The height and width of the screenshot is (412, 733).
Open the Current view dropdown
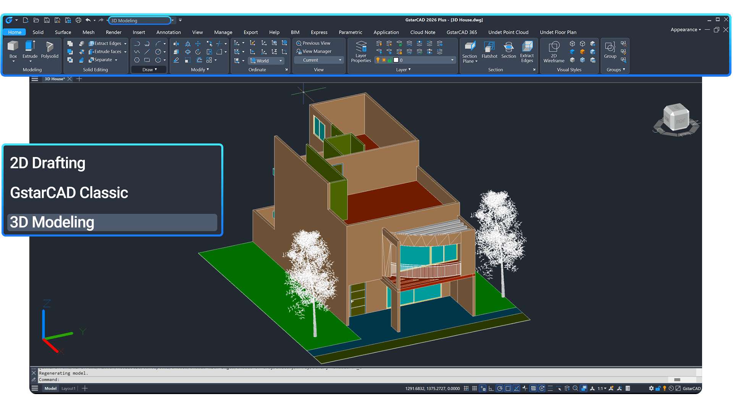pyautogui.click(x=340, y=60)
